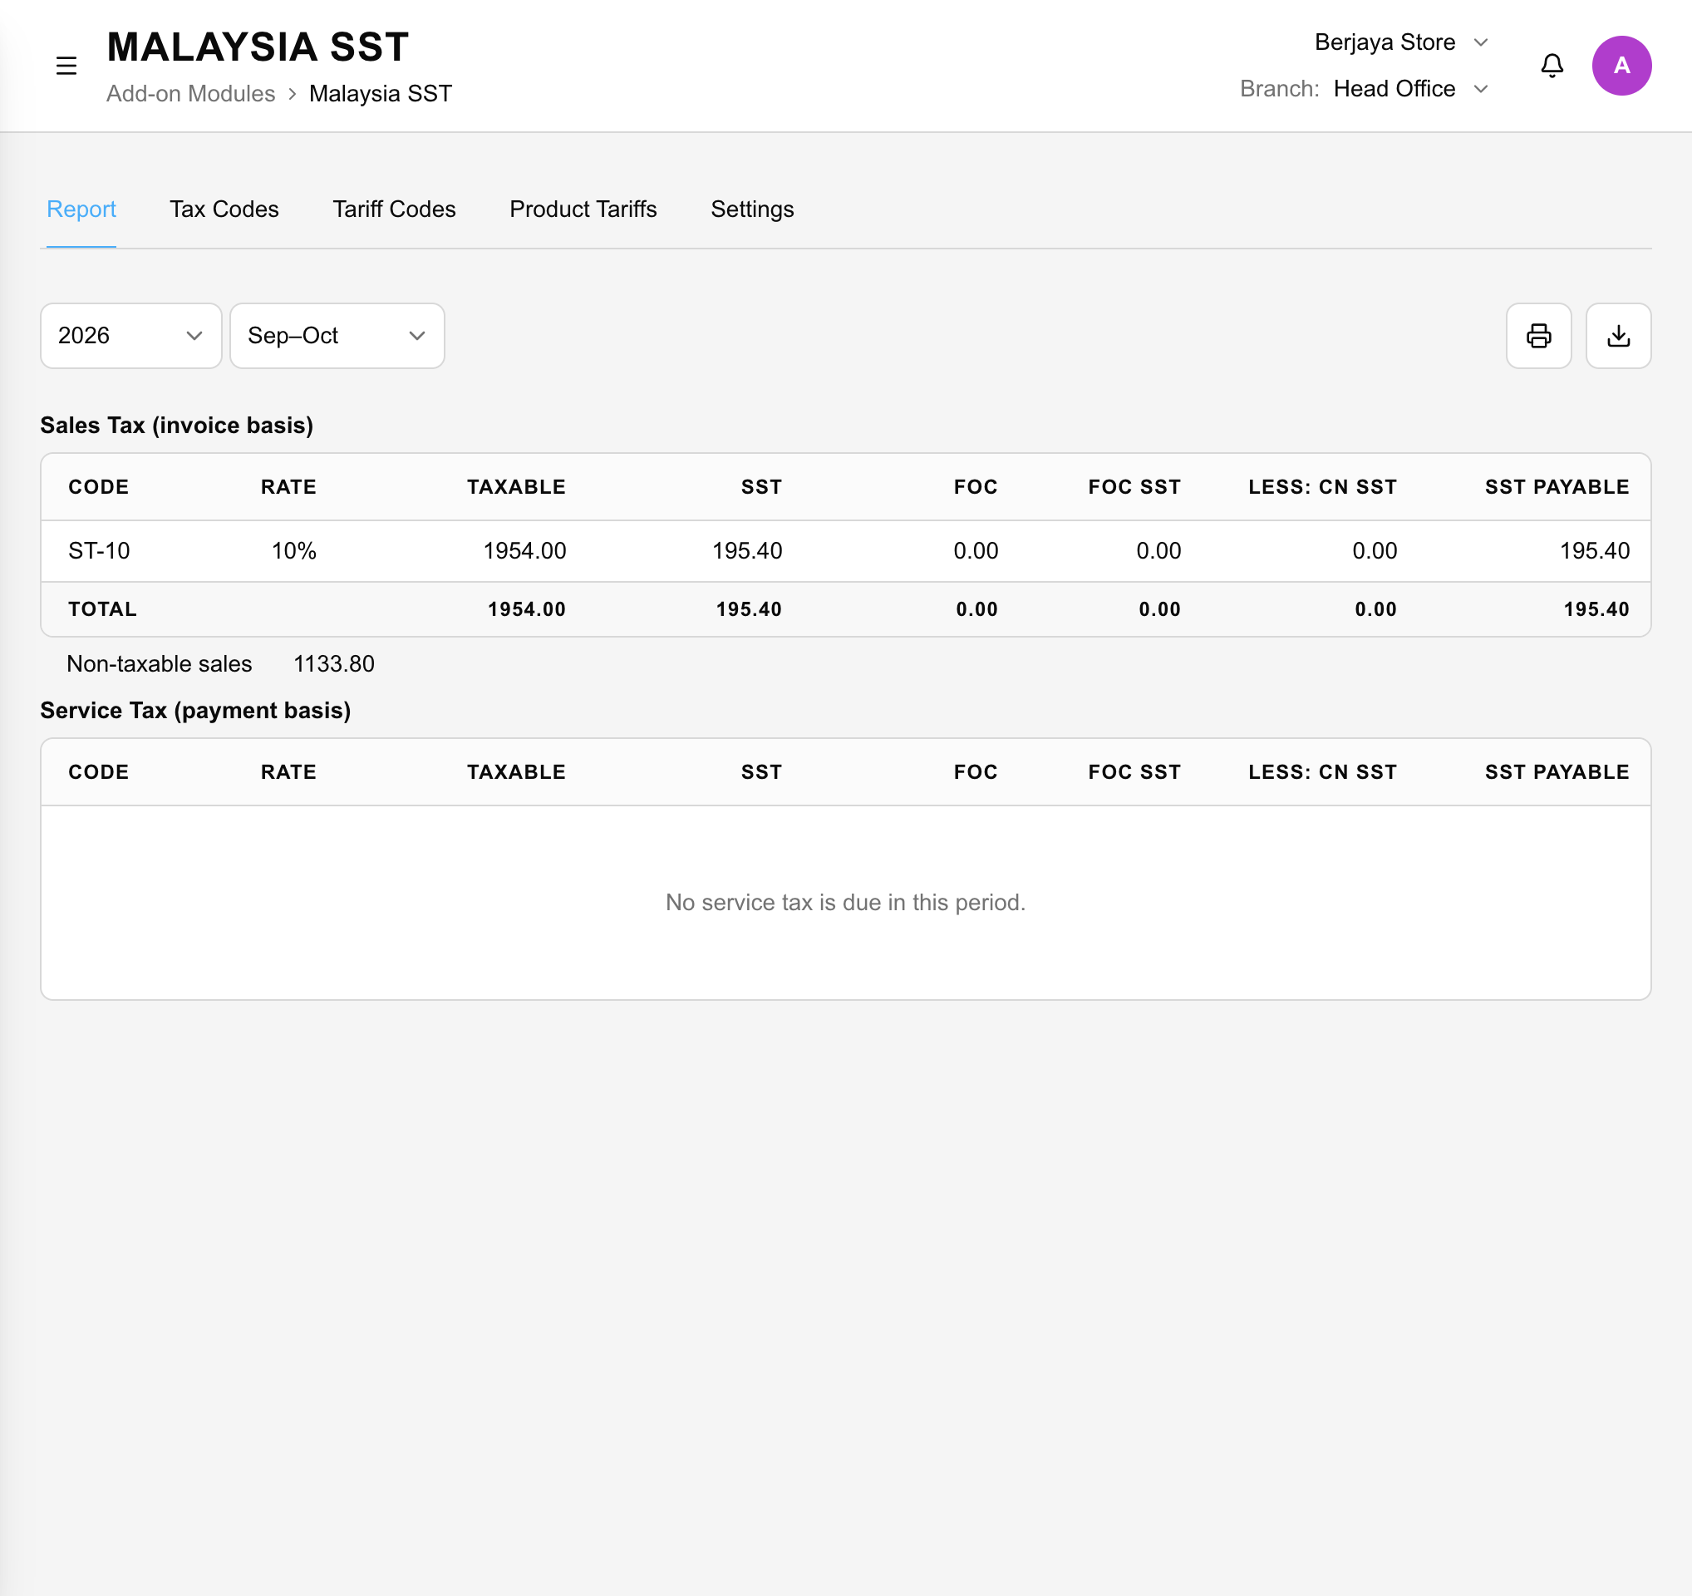Open the 2026 year dropdown
The image size is (1692, 1596).
pos(131,335)
